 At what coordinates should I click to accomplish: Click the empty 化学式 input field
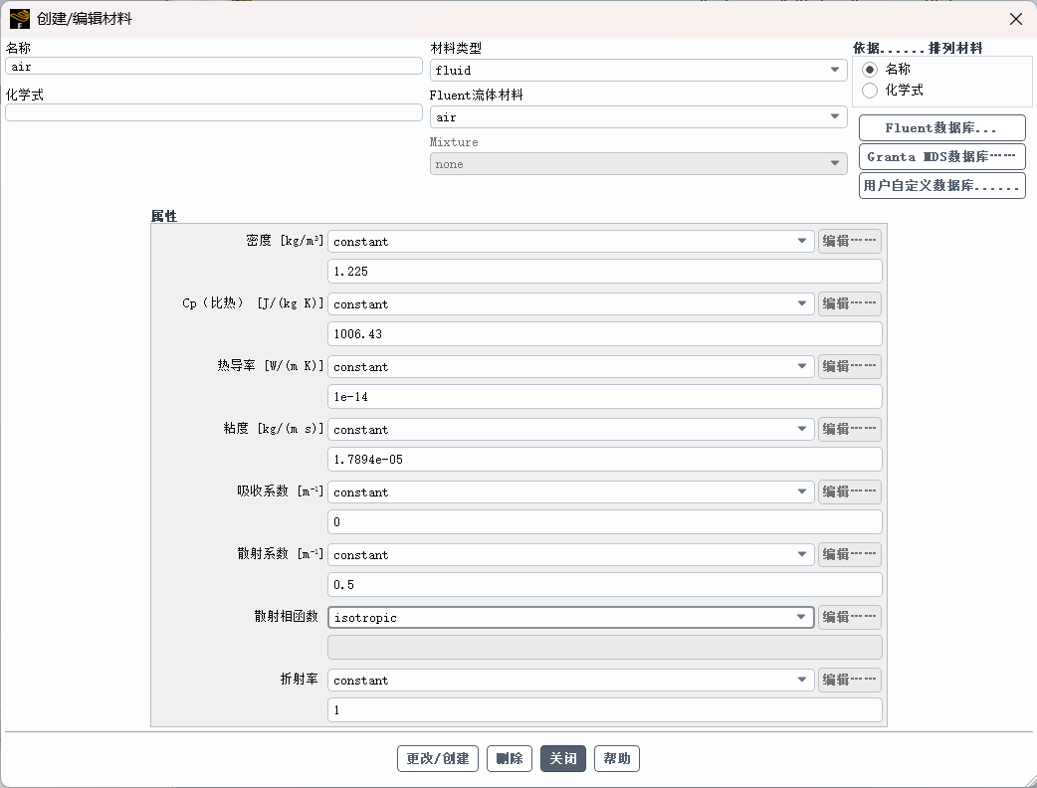214,112
